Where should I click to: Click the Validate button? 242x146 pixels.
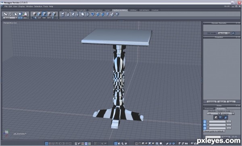point(212,102)
